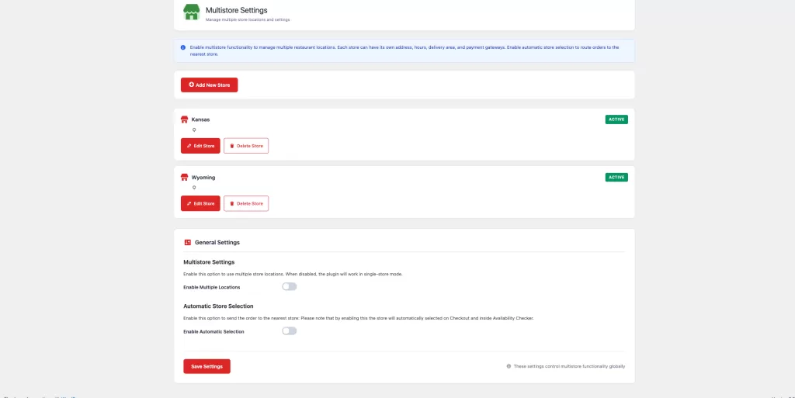This screenshot has height=398, width=795.
Task: Toggle Enable Multiple Locations switch
Action: coord(289,286)
